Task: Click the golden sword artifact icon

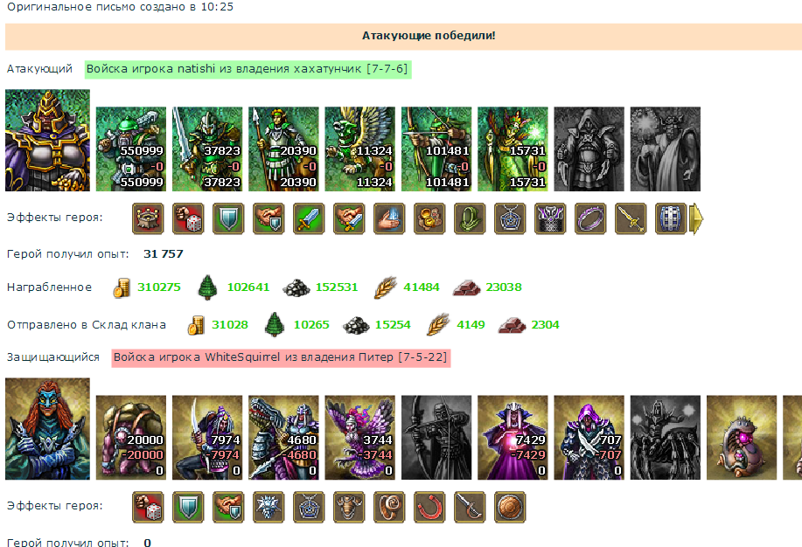Action: (631, 218)
